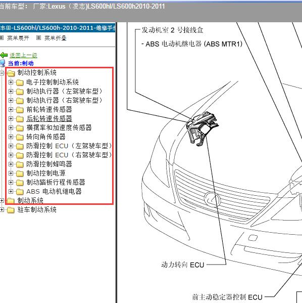Collapse the 制动控制系统 tree node
Screen dimensions: 302x303
click(2, 73)
